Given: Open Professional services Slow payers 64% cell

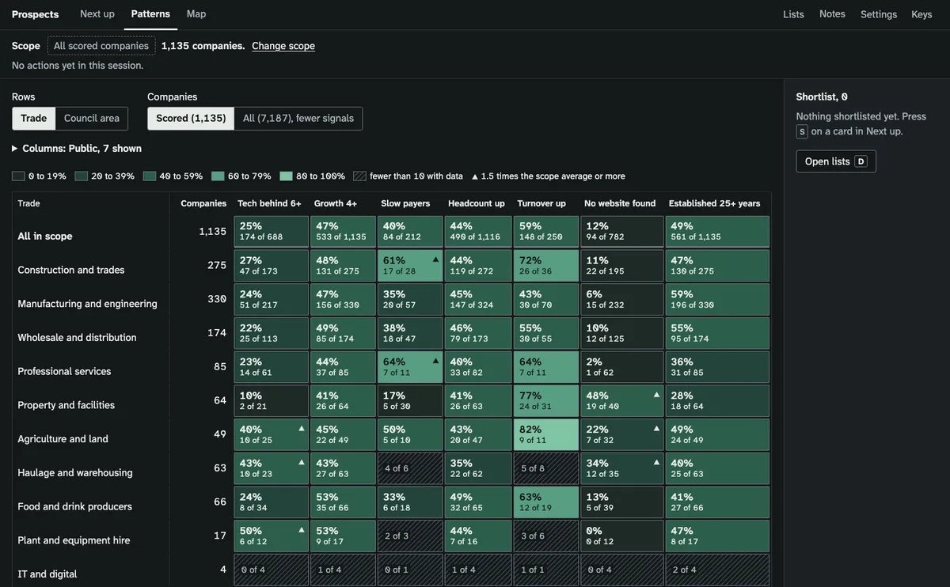Looking at the screenshot, I should [410, 367].
